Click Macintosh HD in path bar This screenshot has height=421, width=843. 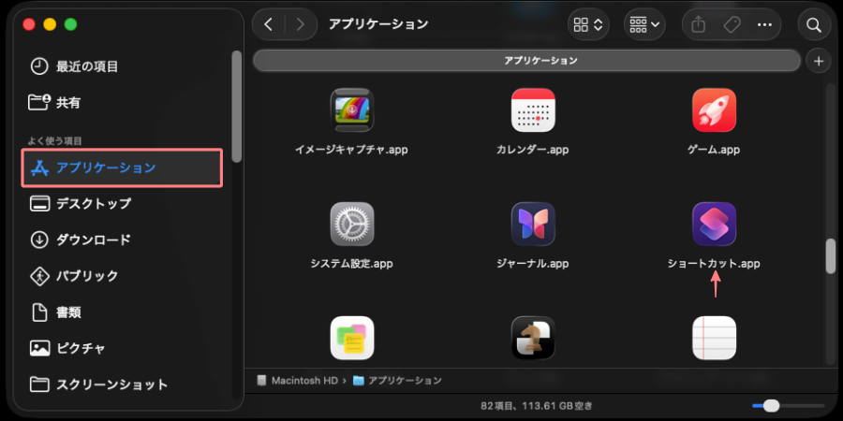coord(299,381)
